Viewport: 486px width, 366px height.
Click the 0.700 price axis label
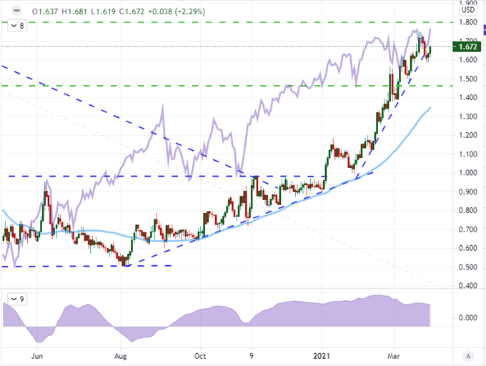467,229
